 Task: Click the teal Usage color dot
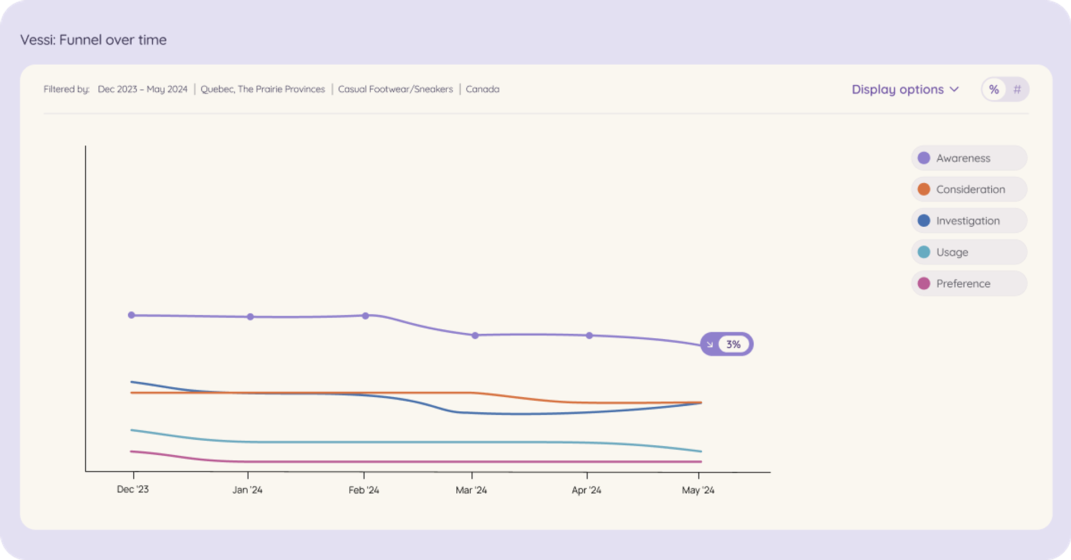924,252
